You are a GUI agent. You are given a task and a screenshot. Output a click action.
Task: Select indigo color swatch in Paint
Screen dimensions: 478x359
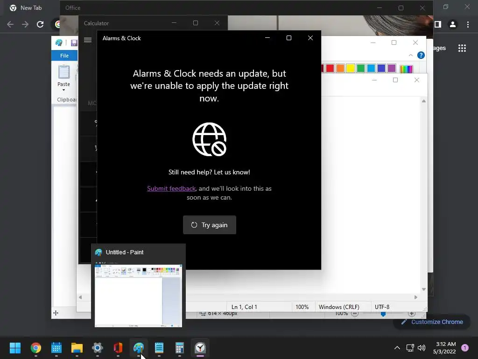[x=381, y=68]
